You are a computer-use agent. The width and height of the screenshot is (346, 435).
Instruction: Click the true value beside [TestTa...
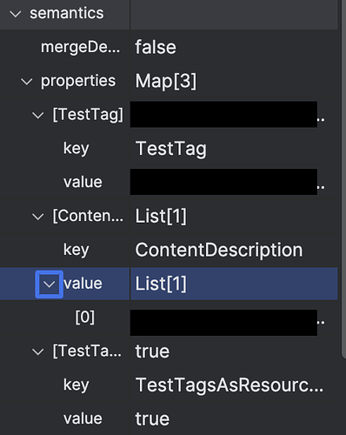[152, 351]
